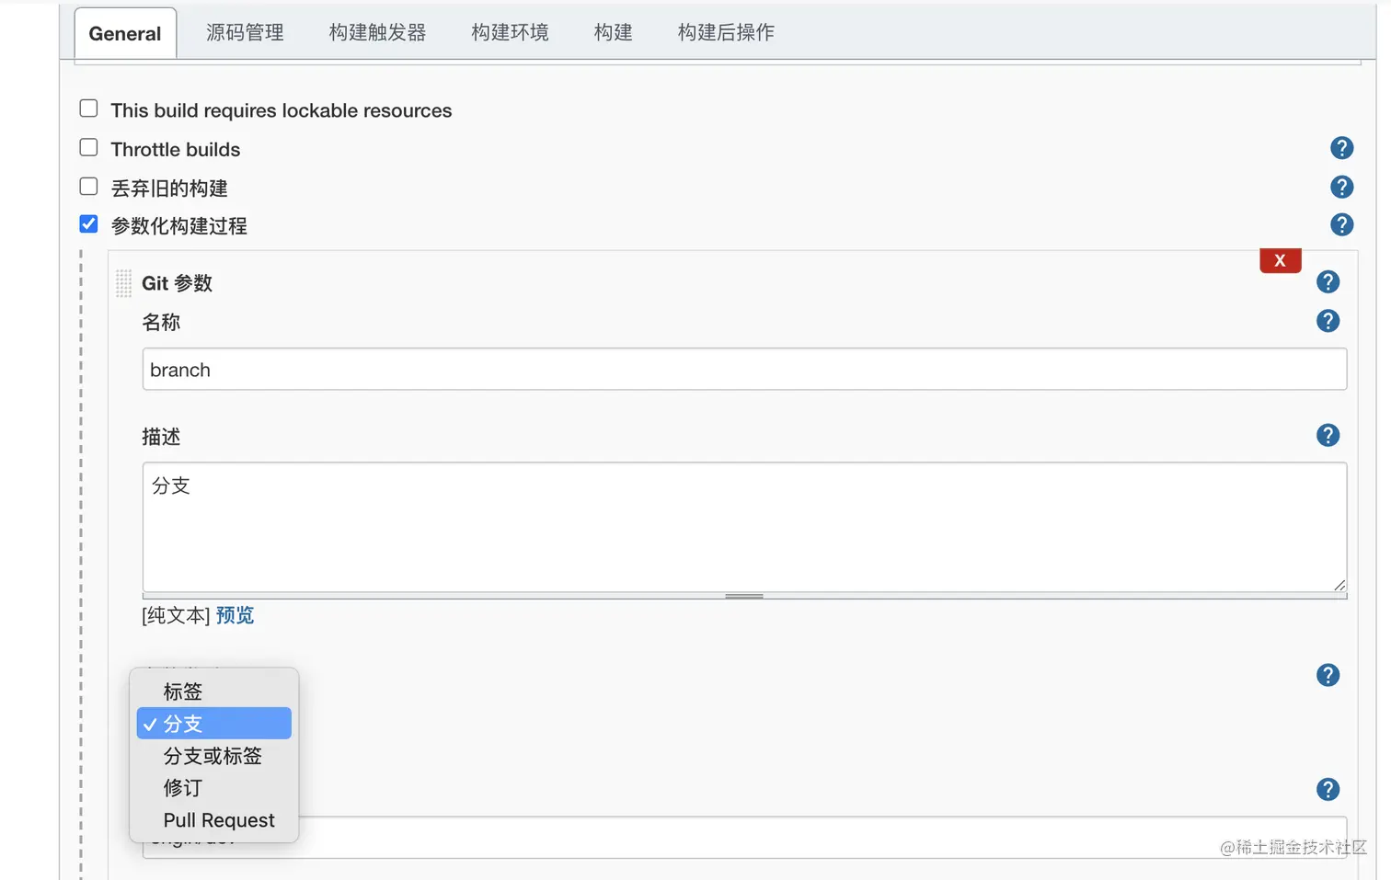
Task: Click inside the 描述 textarea
Action: click(x=744, y=527)
